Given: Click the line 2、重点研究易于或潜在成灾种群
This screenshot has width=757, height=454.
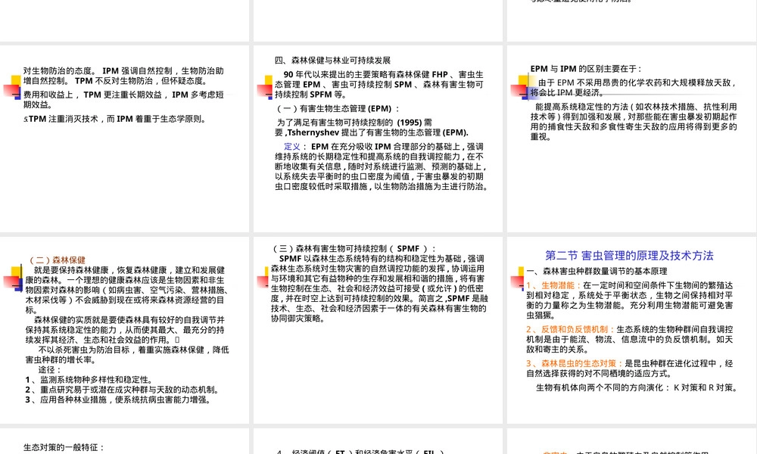Looking at the screenshot, I should pyautogui.click(x=123, y=390).
